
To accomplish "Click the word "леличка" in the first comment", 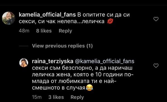I will tap(93, 21).
